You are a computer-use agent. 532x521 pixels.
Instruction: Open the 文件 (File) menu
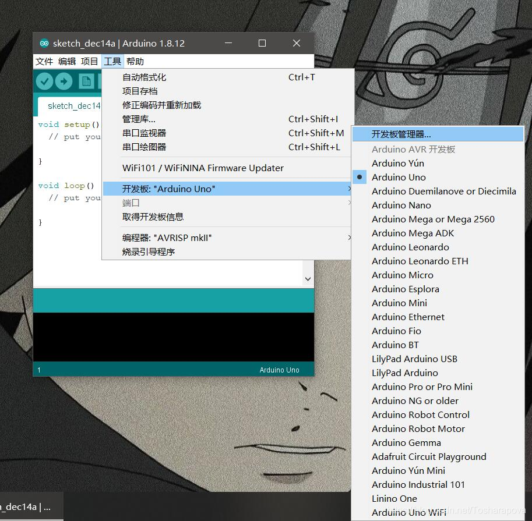(43, 61)
